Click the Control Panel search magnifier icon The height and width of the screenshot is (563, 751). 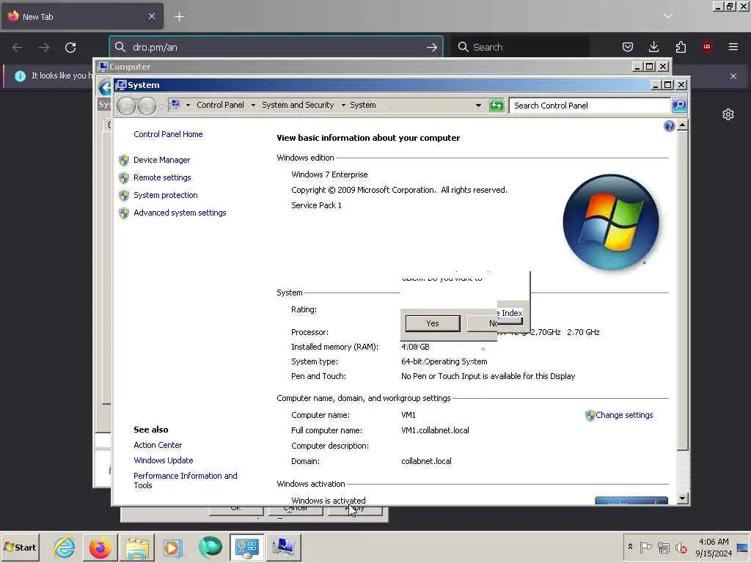tap(679, 106)
